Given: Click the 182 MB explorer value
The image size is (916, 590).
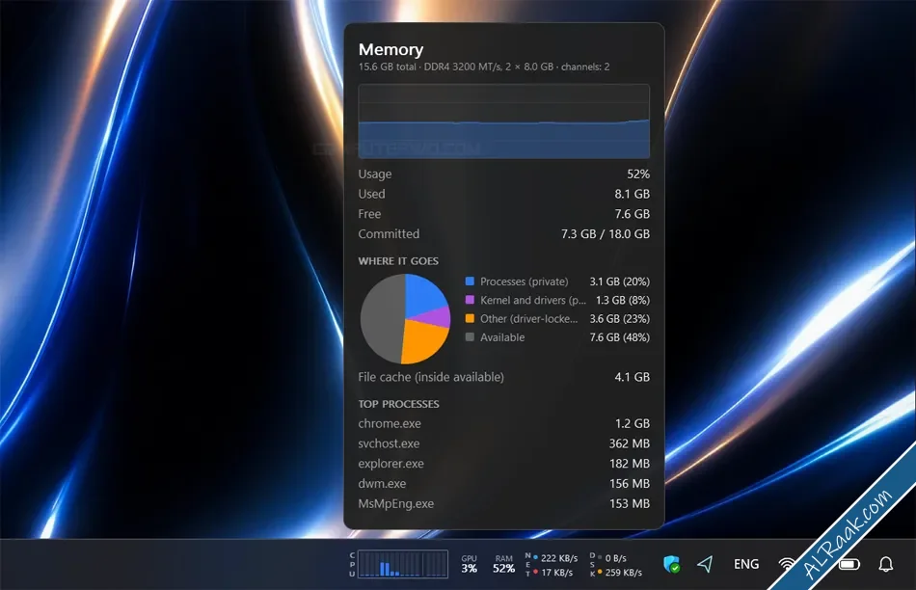Looking at the screenshot, I should (630, 464).
